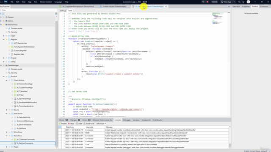Screen dimensions: 271x152
Task: Click the Filter field in App Explorer
Action: (x=28, y=10)
